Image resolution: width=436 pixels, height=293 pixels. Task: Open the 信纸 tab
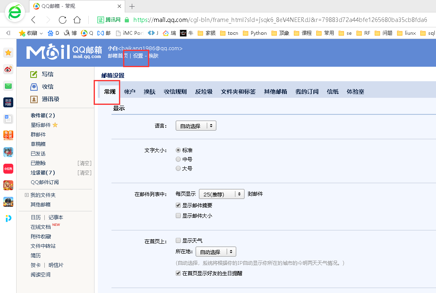[x=333, y=92]
